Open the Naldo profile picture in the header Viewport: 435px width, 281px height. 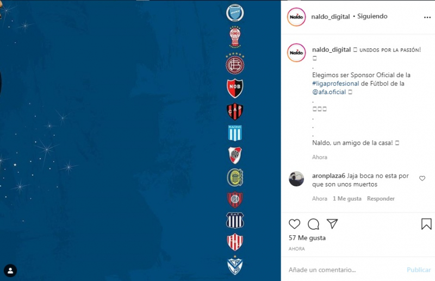coord(296,17)
